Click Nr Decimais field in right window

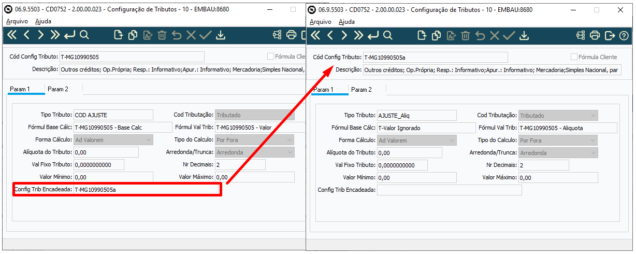(543, 165)
